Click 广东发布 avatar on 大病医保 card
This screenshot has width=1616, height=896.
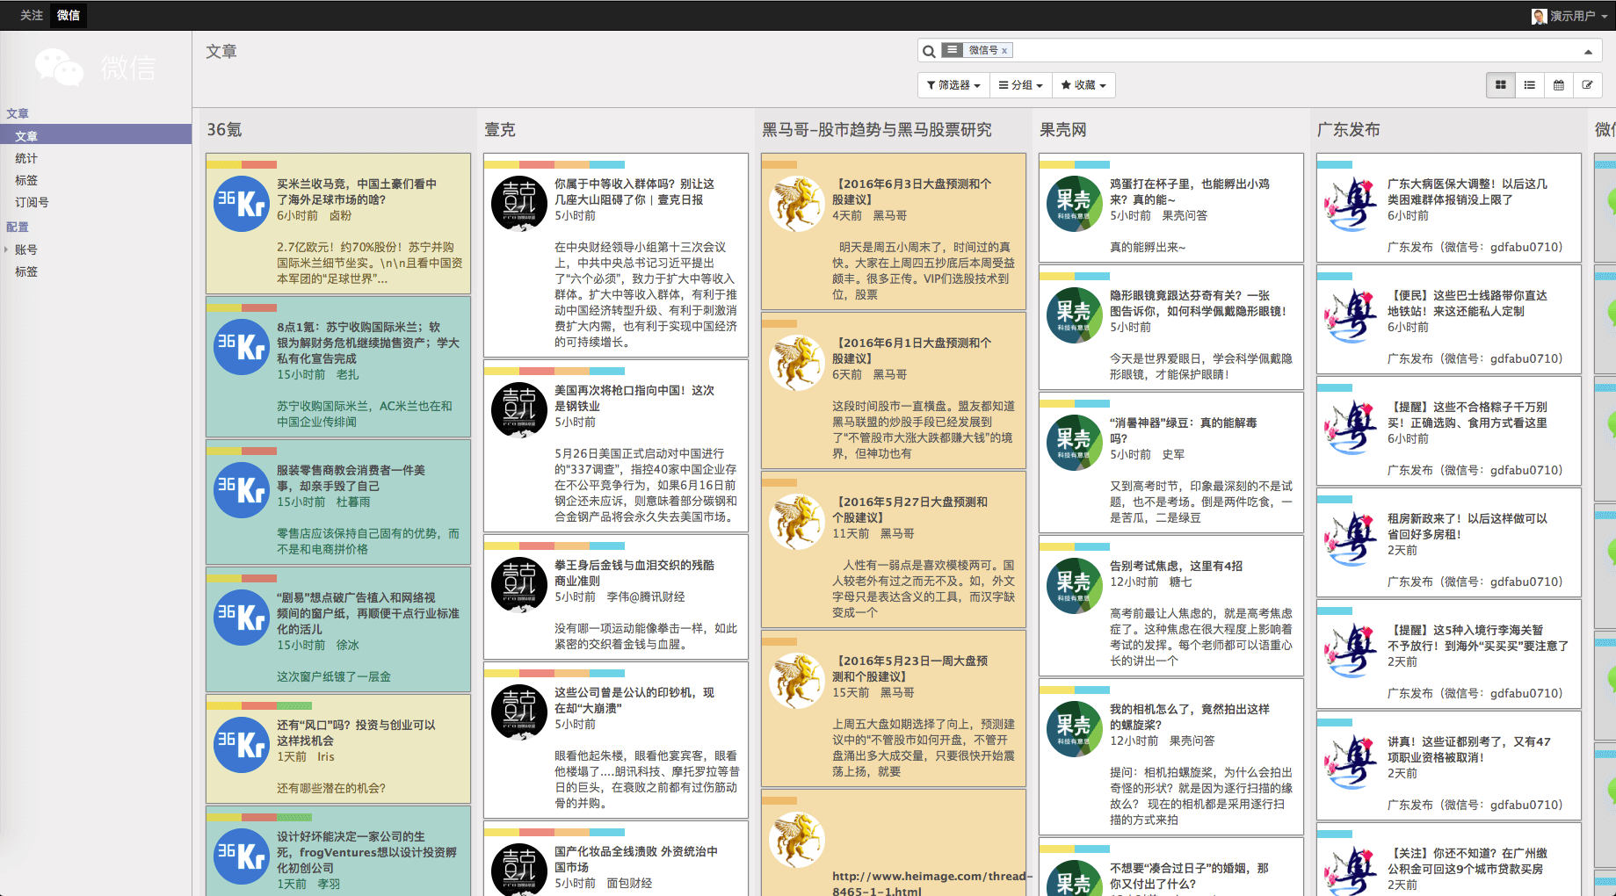point(1352,204)
